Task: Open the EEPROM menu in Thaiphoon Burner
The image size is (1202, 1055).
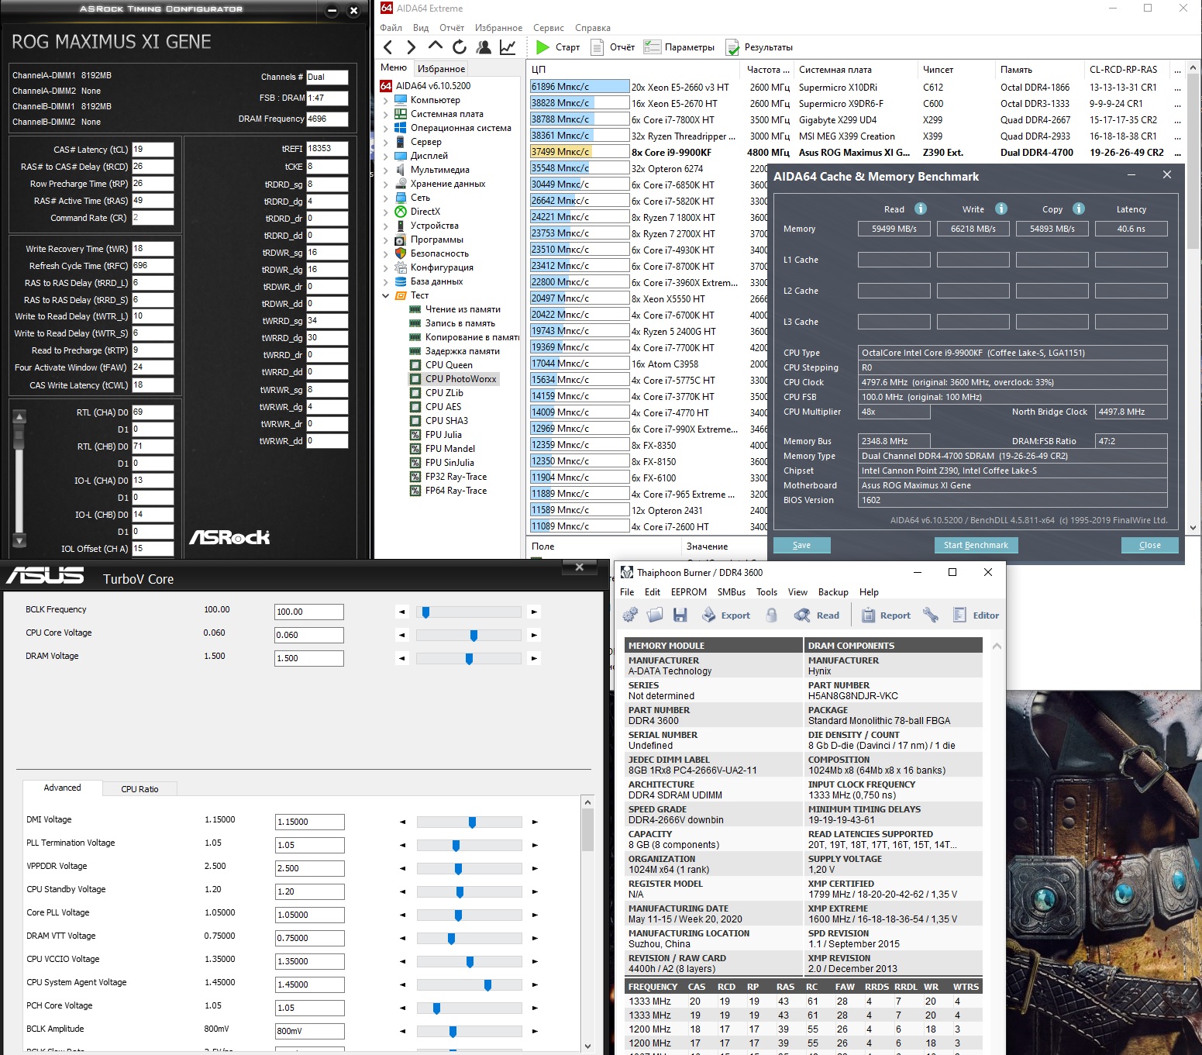Action: (689, 592)
